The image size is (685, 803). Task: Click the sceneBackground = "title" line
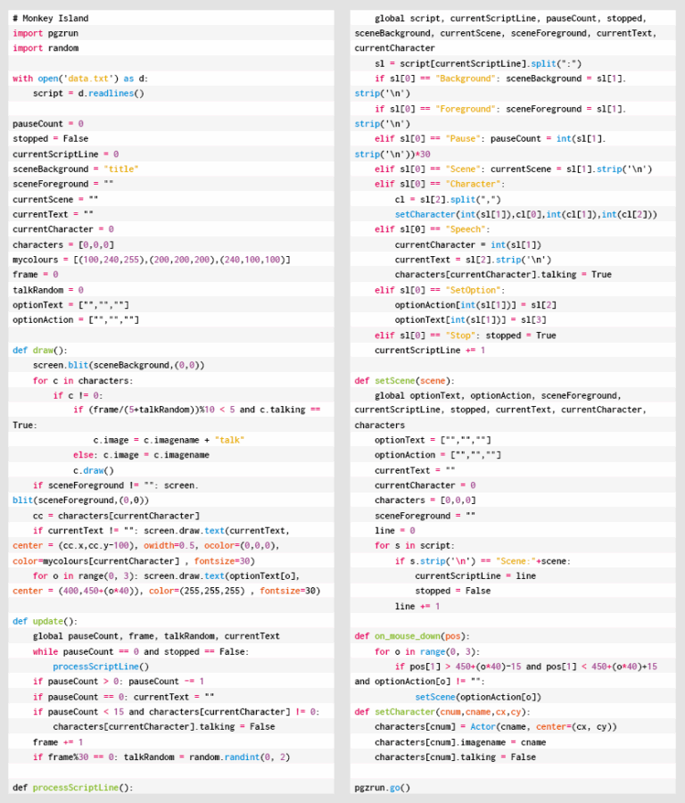click(x=76, y=169)
